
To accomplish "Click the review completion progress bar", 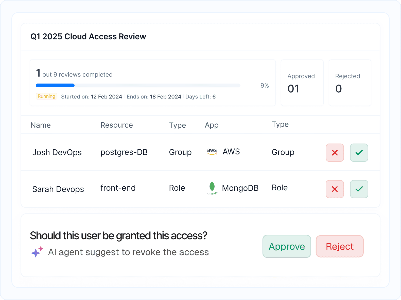I will point(138,86).
